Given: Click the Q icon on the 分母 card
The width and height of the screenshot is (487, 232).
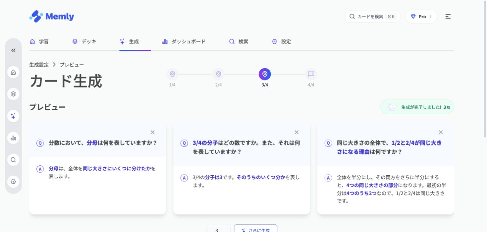Looking at the screenshot, I should (x=40, y=143).
